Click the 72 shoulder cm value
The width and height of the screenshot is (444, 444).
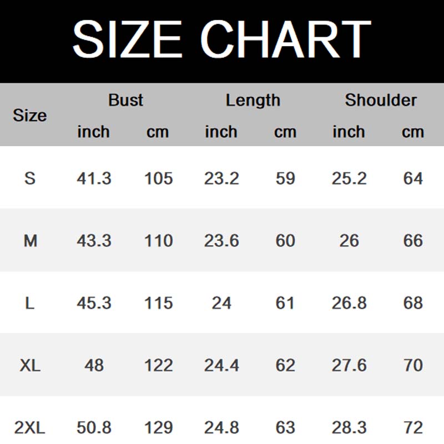413,428
